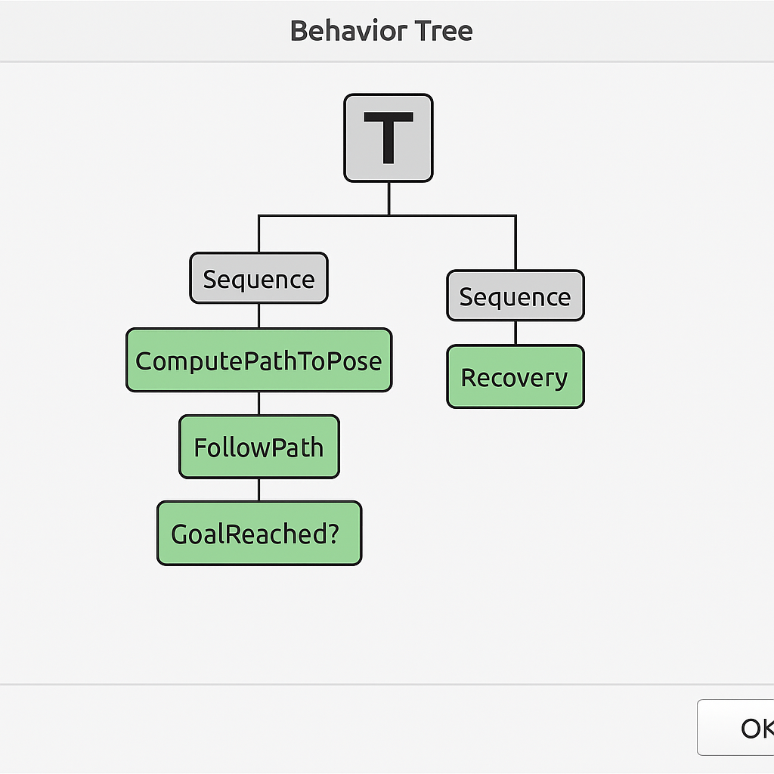Click the divider line beneath the dialog title
The height and width of the screenshot is (774, 774).
pos(387,62)
